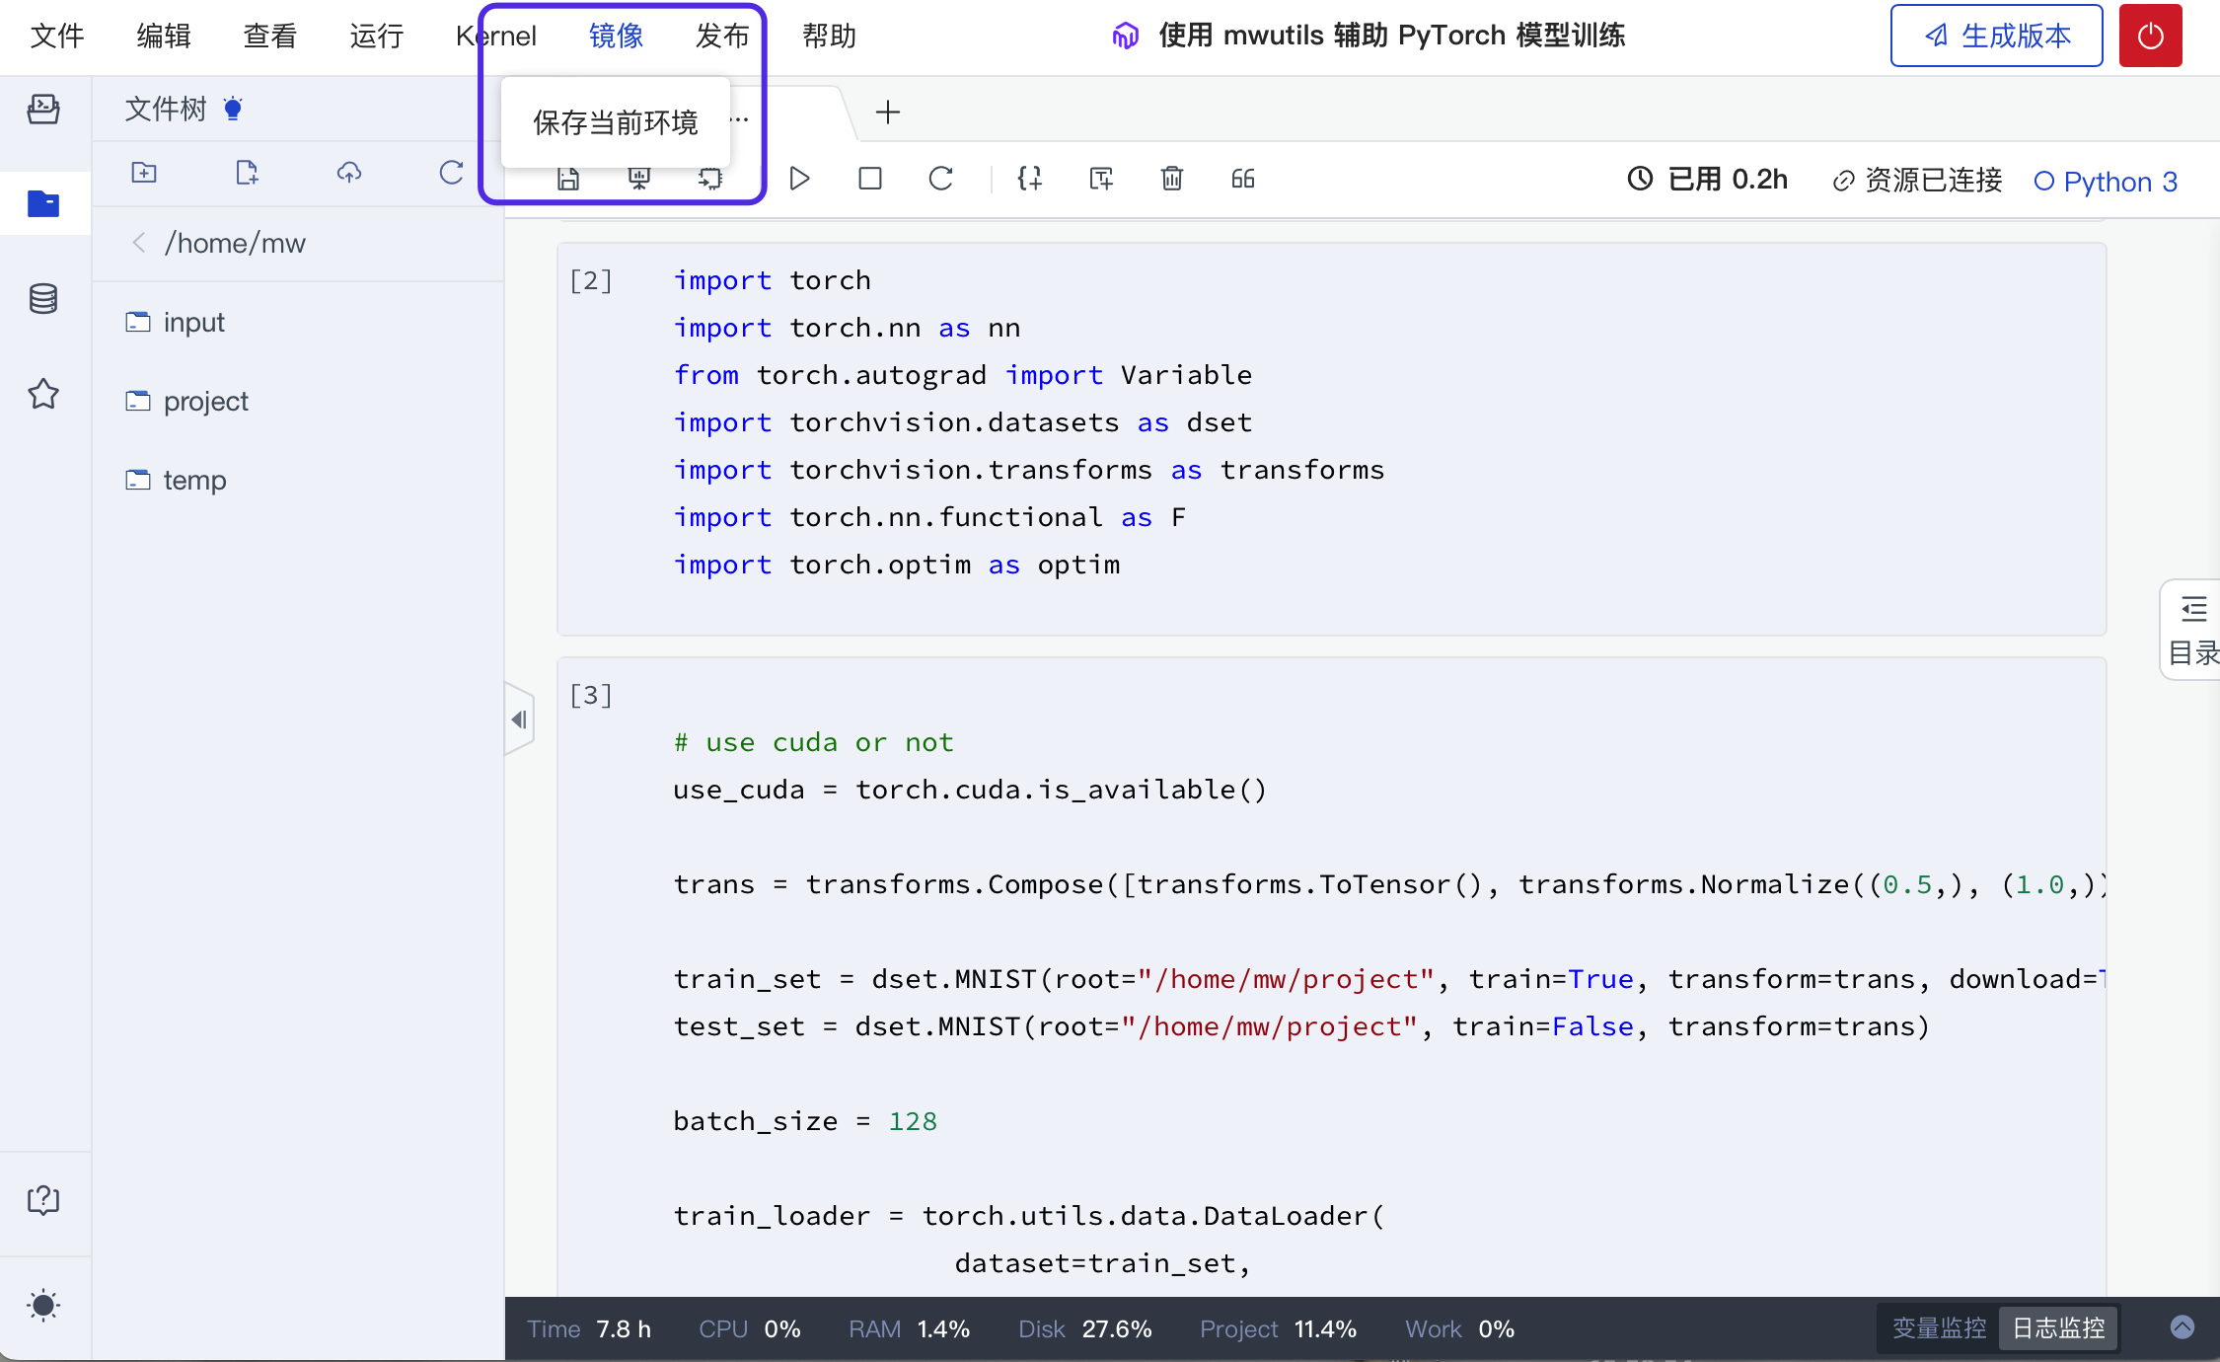
Task: Switch to 变量监控 monitor toggle
Action: pyautogui.click(x=1938, y=1328)
